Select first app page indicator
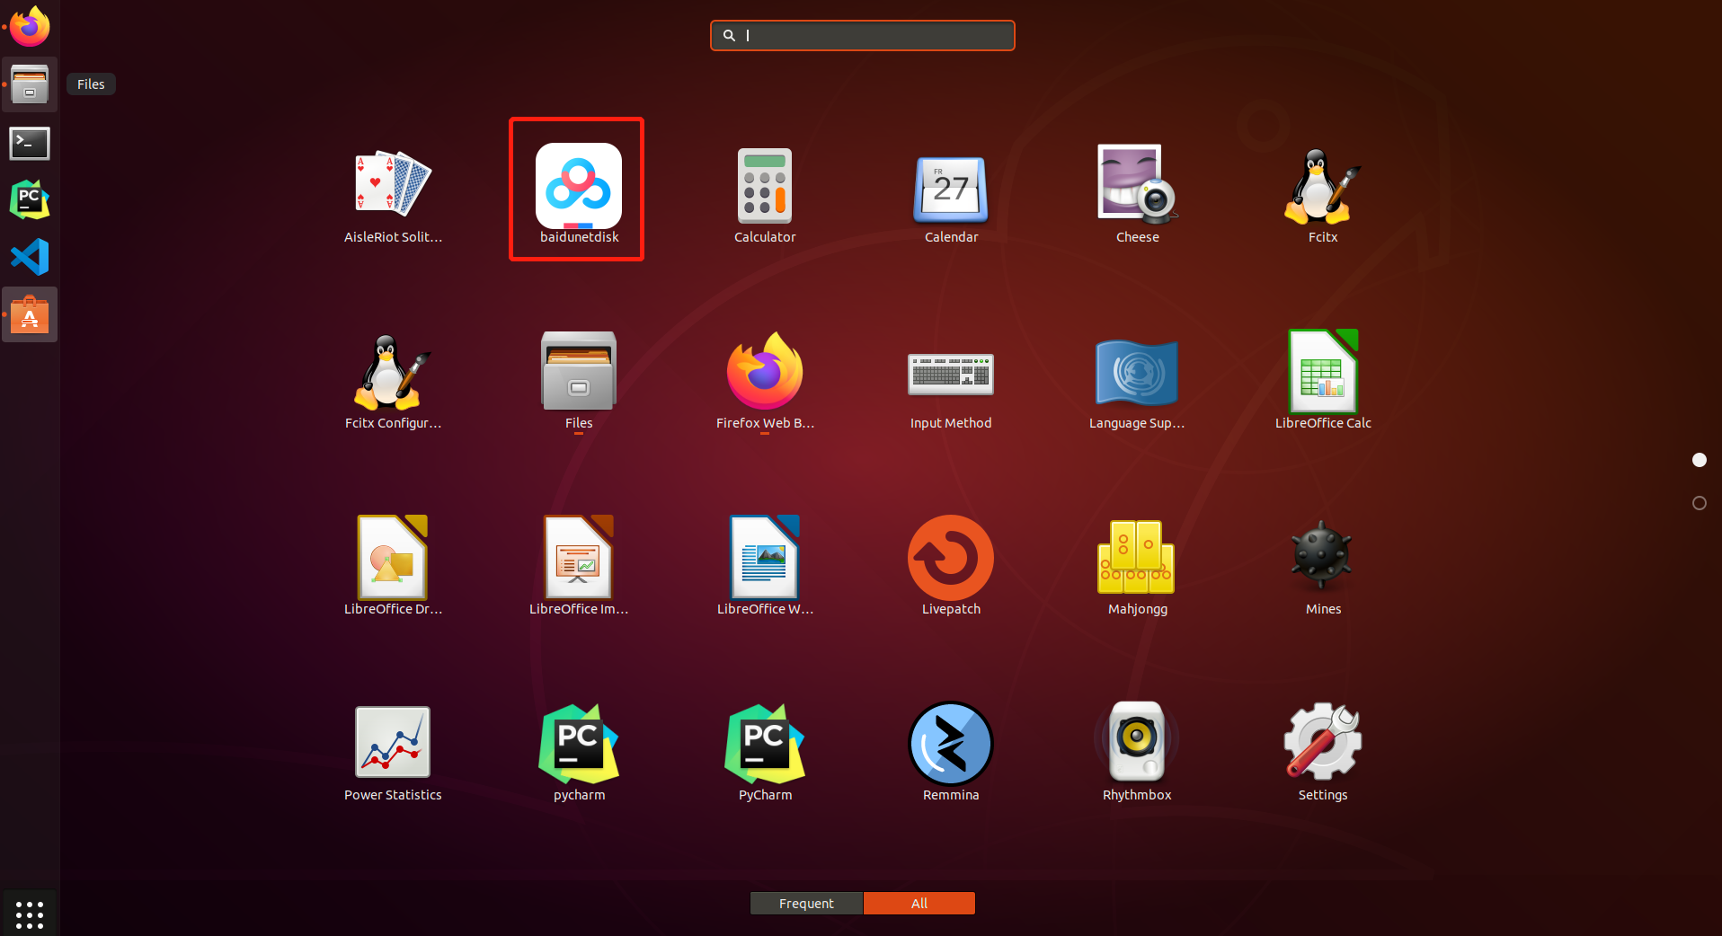This screenshot has height=936, width=1722. [x=1699, y=460]
